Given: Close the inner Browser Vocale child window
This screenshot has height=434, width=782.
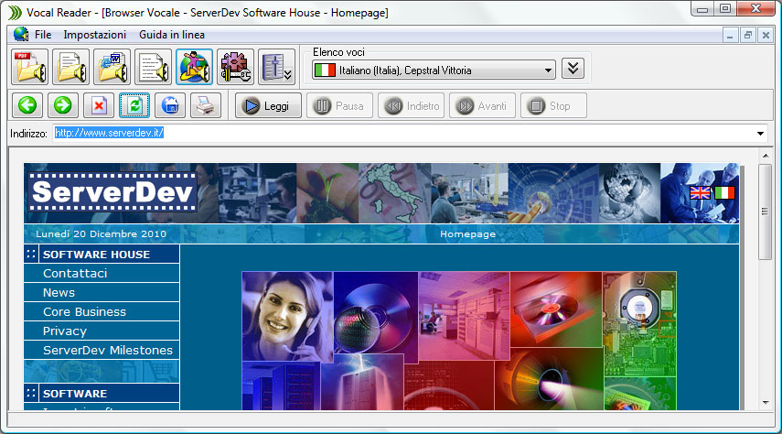Looking at the screenshot, I should tap(766, 35).
